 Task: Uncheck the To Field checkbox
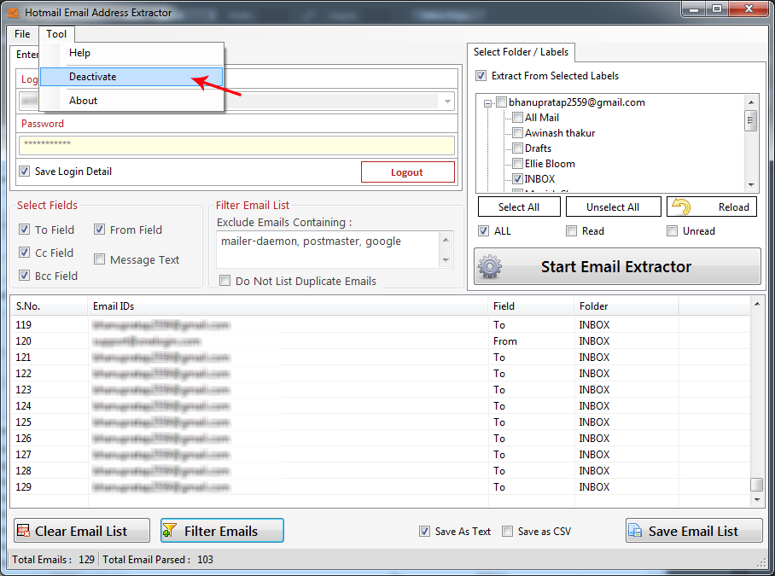24,230
